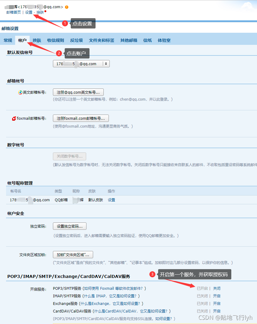
Task: Select 文件夹和标签 tab
Action: coord(102,40)
